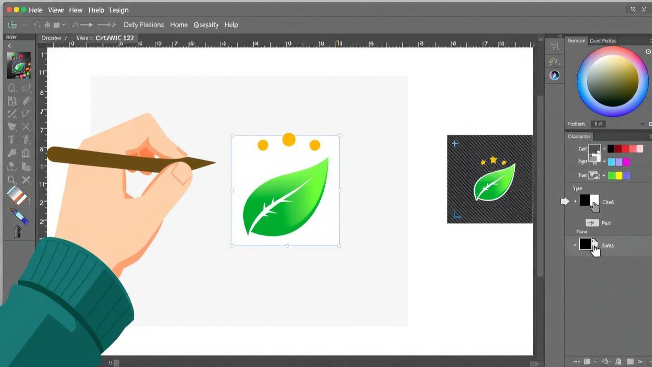Select the upper X-shaped tool
652x367 pixels.
[x=26, y=127]
